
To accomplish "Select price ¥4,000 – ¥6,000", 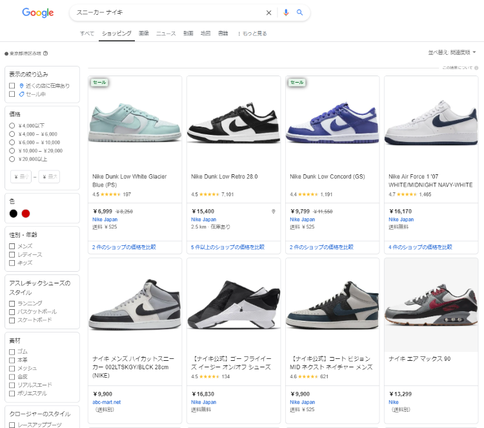I will (12, 134).
